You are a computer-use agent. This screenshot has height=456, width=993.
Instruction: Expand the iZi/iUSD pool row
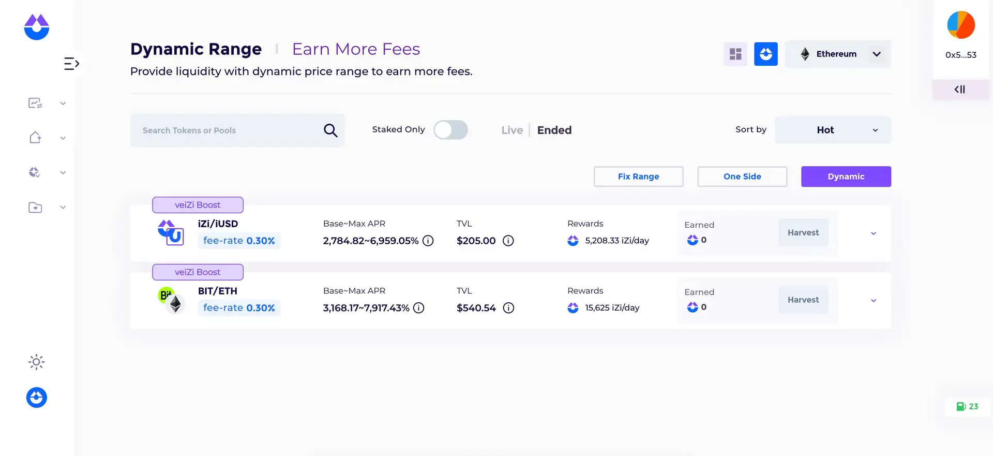coord(874,233)
